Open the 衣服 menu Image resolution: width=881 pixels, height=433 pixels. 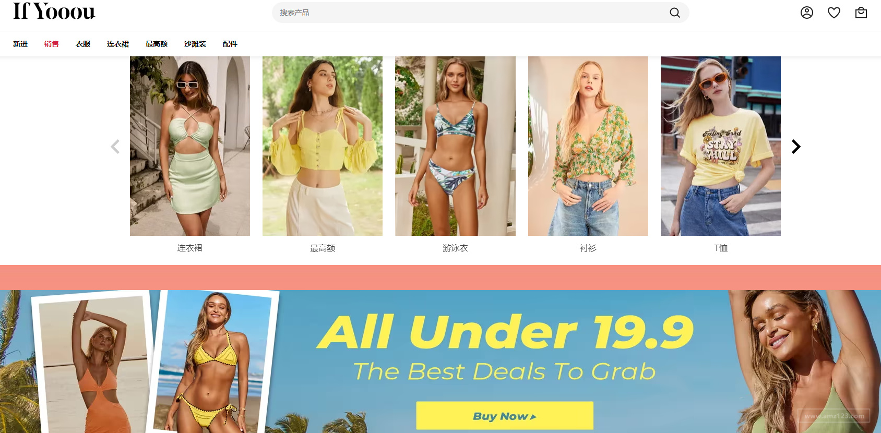[x=83, y=44]
